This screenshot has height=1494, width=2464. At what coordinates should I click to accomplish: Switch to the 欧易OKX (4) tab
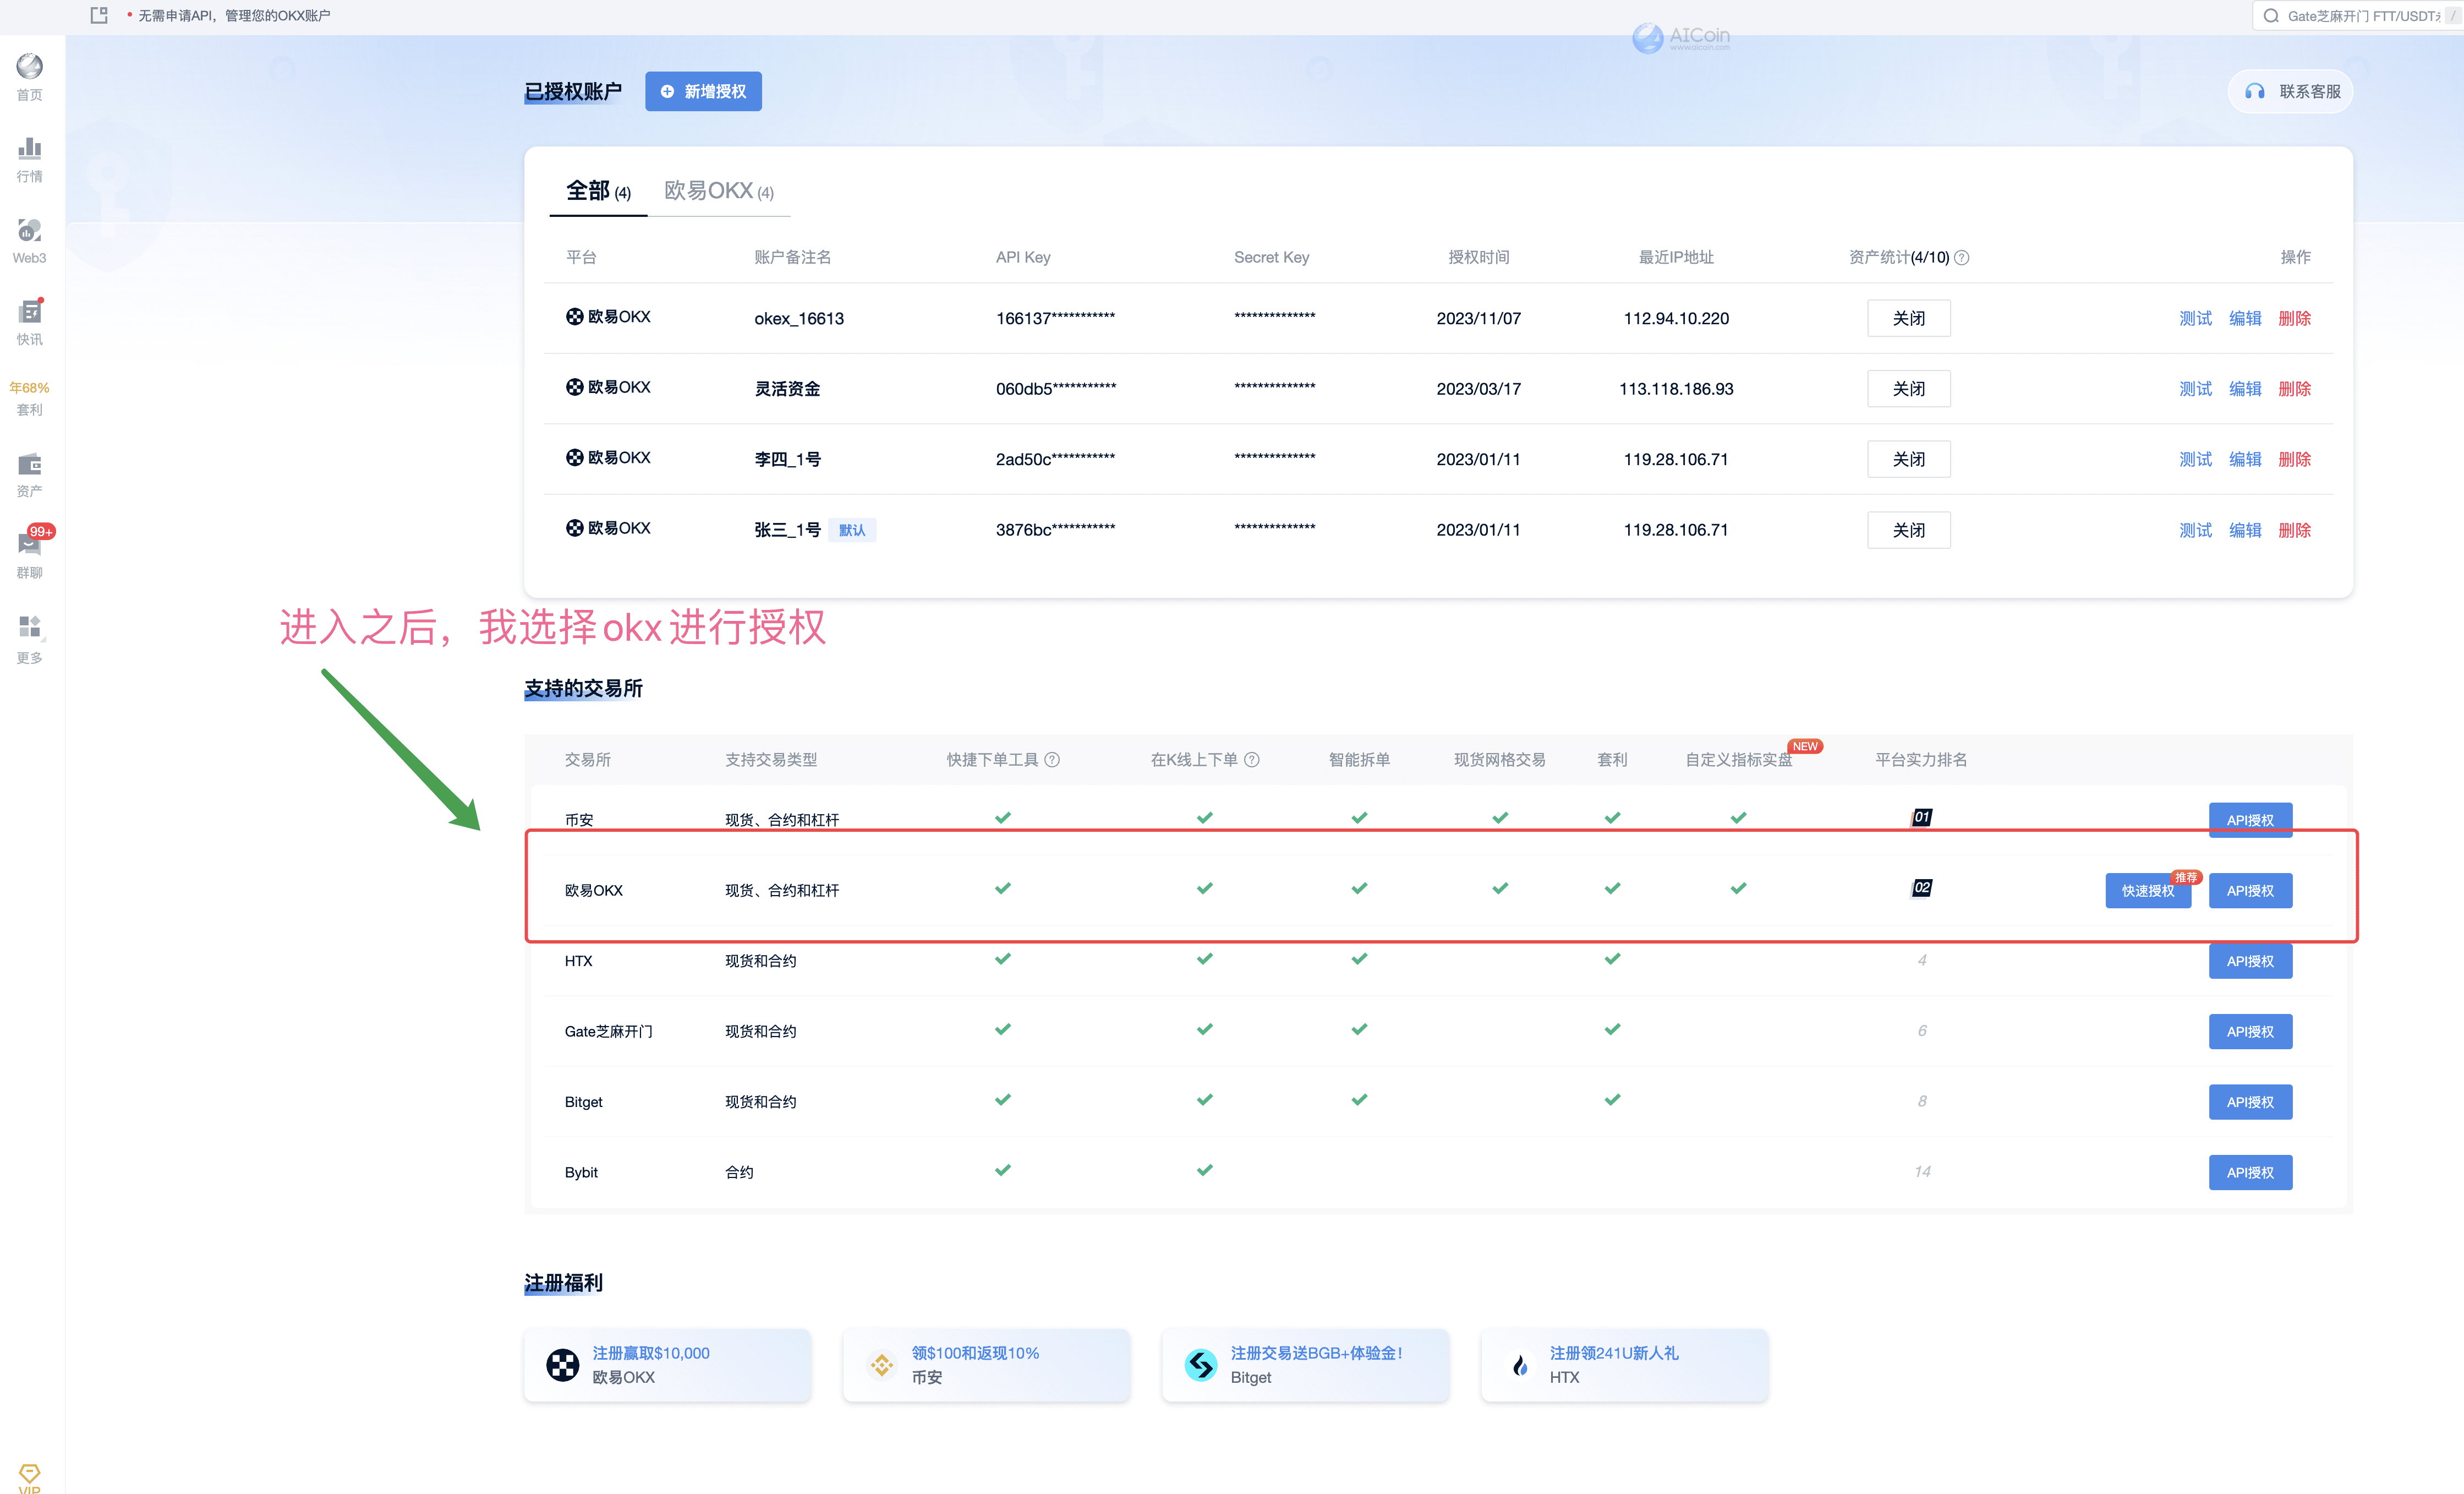pos(719,191)
